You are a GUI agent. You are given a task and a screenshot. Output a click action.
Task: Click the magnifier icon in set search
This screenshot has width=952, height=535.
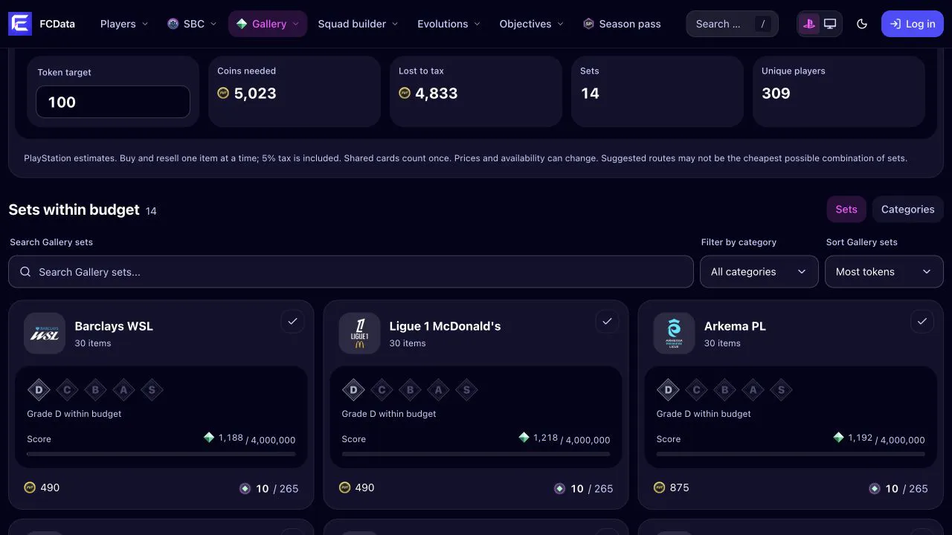25,272
